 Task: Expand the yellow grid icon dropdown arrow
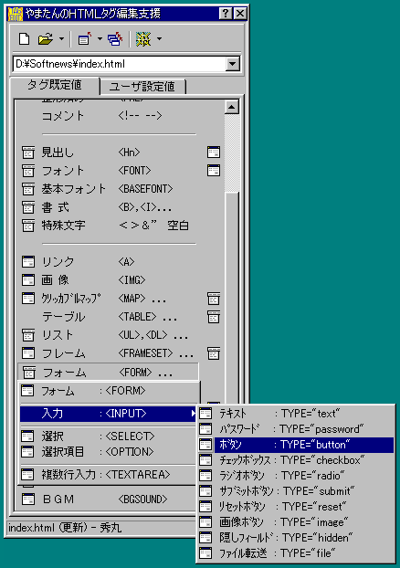(x=159, y=38)
